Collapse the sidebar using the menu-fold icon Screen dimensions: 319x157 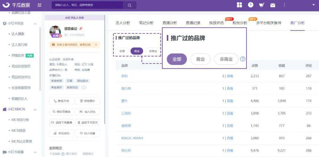pos(40,5)
